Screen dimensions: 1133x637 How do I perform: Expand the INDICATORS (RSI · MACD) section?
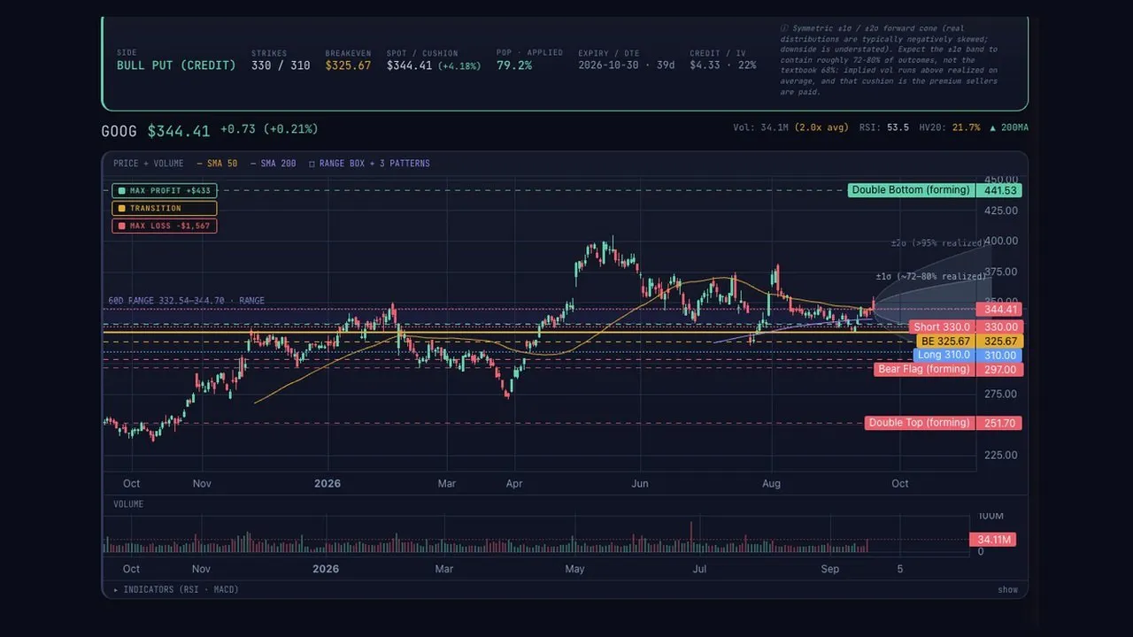tap(176, 589)
